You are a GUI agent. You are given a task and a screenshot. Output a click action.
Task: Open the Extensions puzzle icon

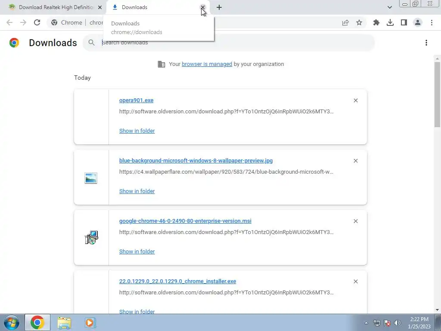376,22
